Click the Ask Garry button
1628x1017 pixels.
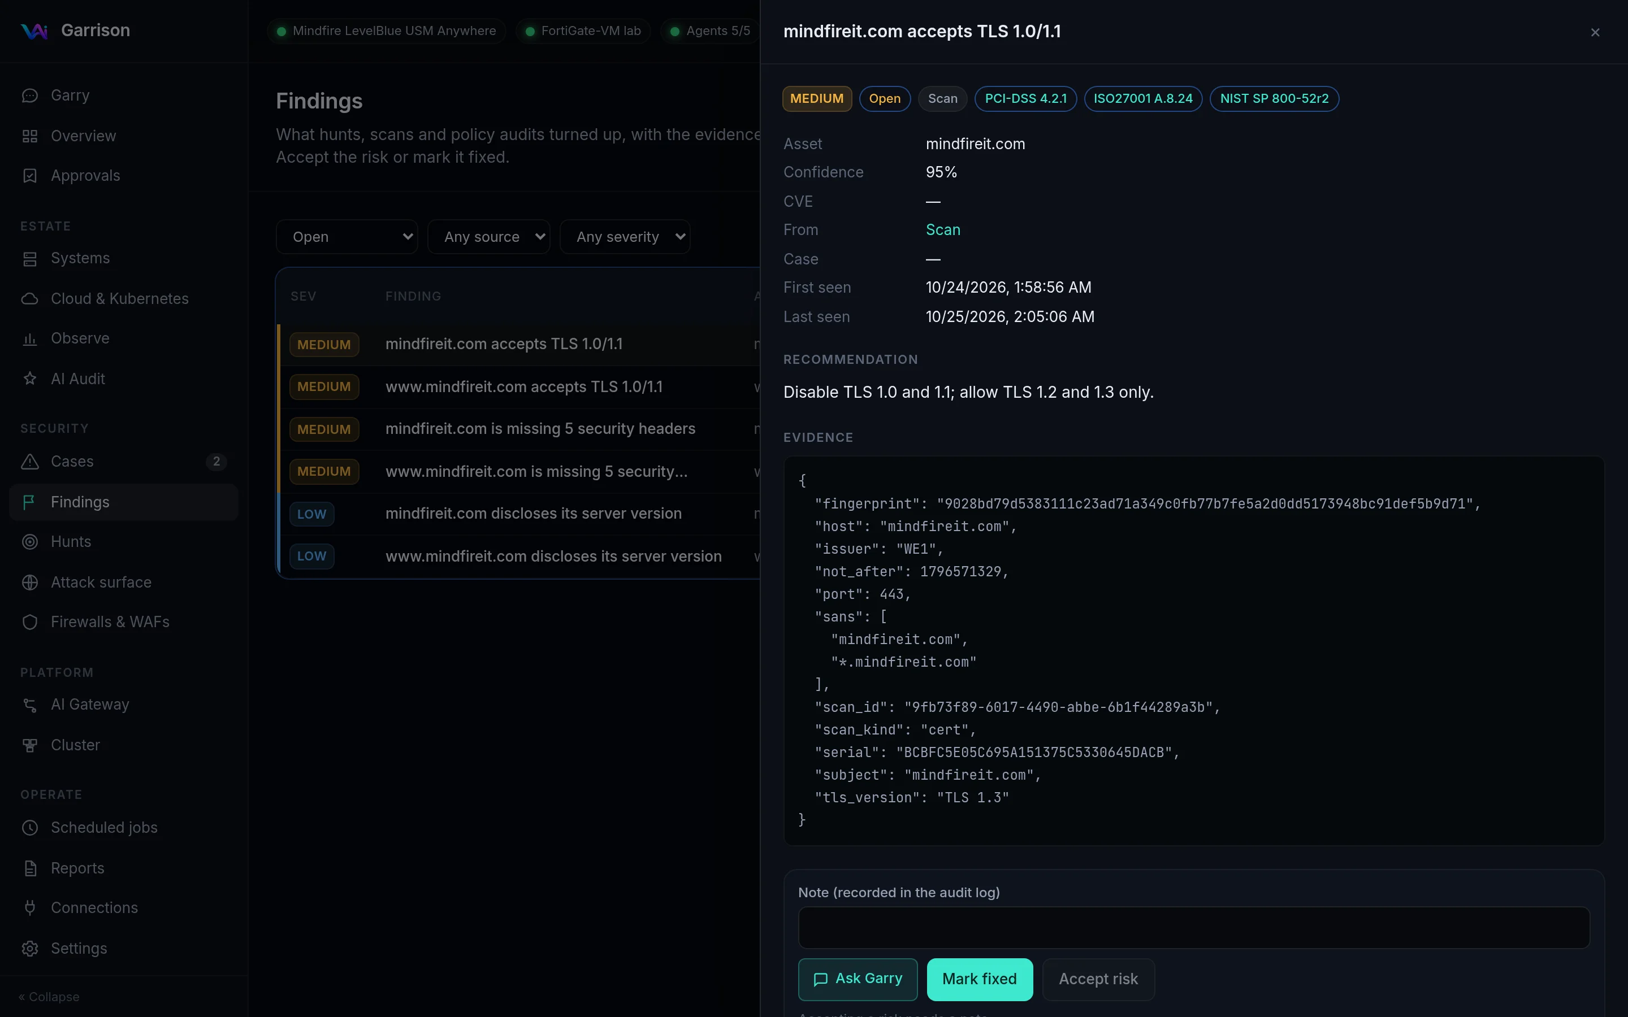(x=857, y=979)
